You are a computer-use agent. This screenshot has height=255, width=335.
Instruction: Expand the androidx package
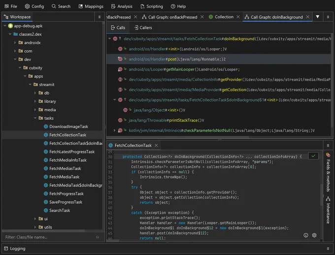pyautogui.click(x=15, y=42)
